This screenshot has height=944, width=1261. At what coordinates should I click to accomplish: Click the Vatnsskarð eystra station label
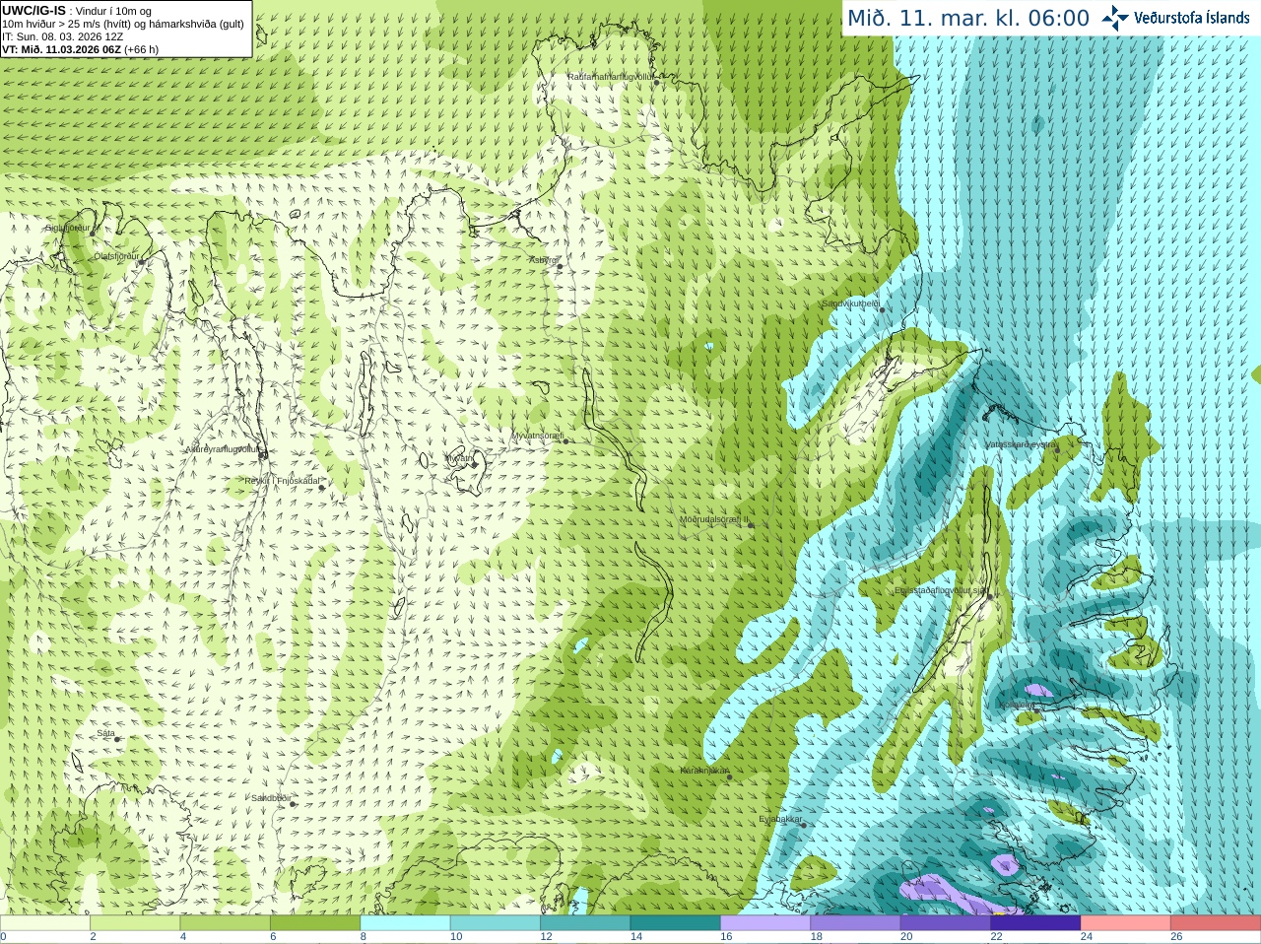point(1021,444)
